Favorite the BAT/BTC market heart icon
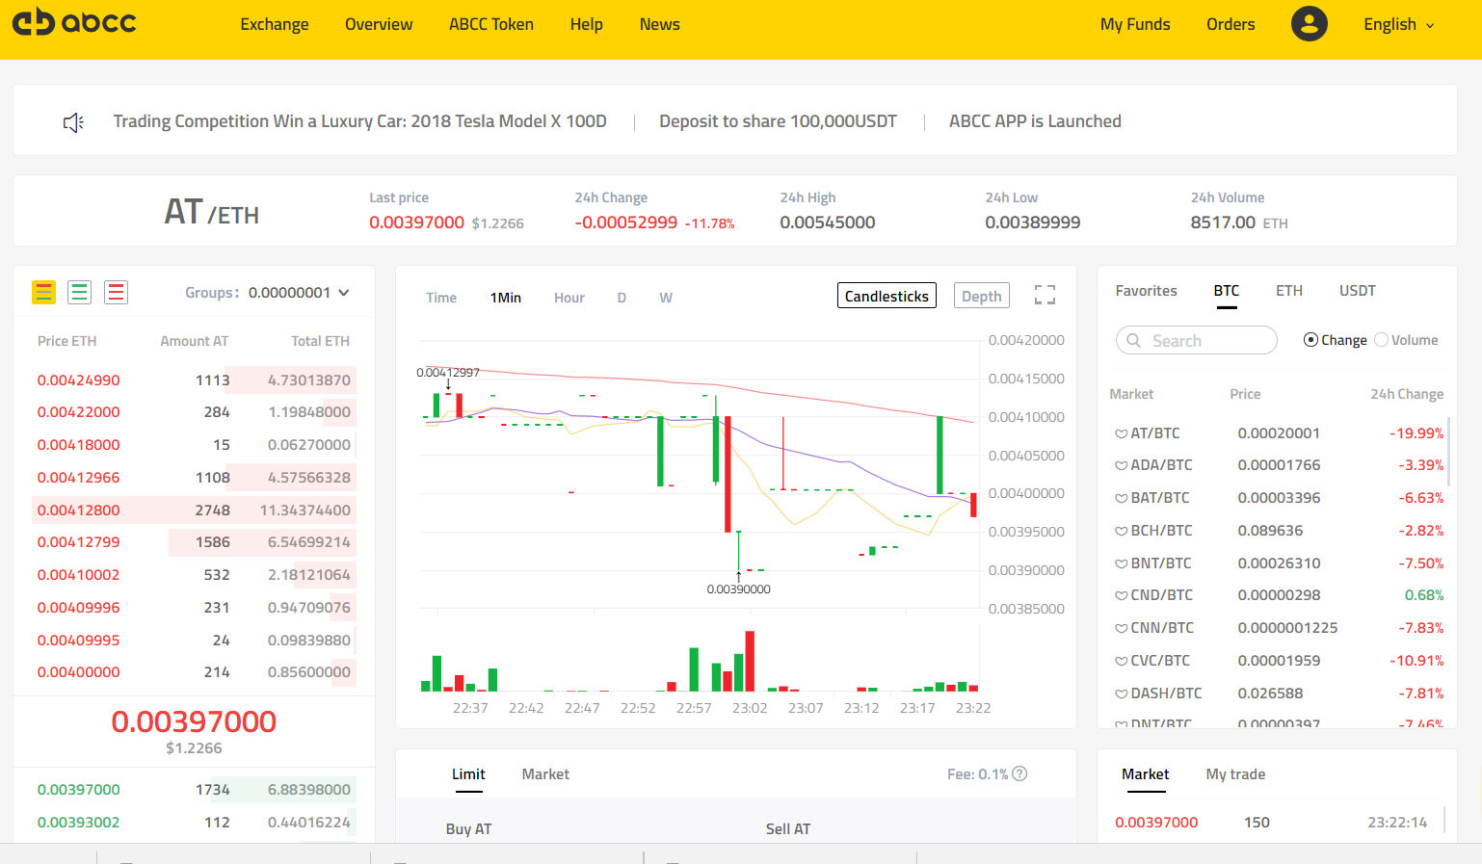 (x=1121, y=499)
